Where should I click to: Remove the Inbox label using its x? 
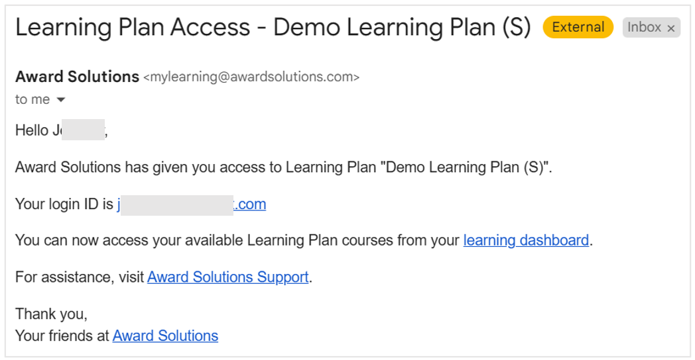671,28
